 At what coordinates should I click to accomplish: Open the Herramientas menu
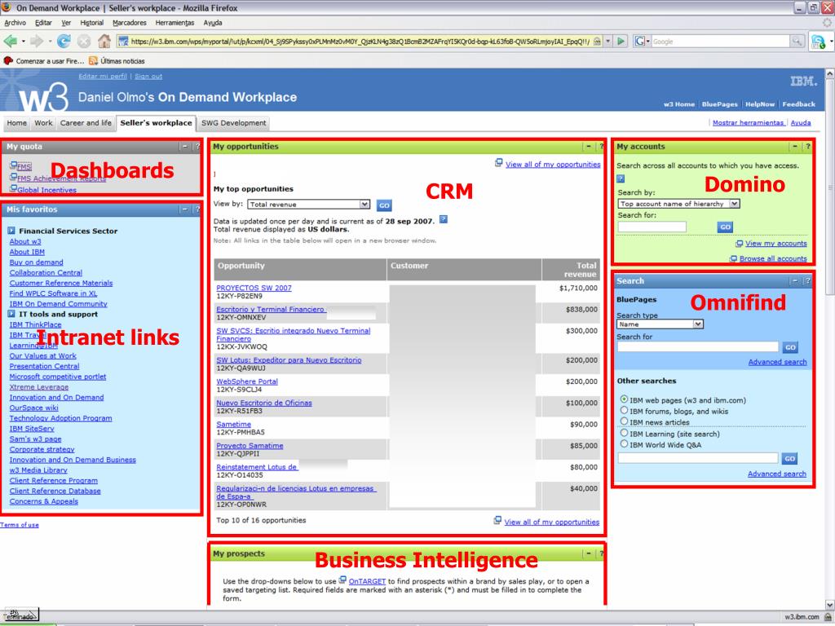point(175,23)
